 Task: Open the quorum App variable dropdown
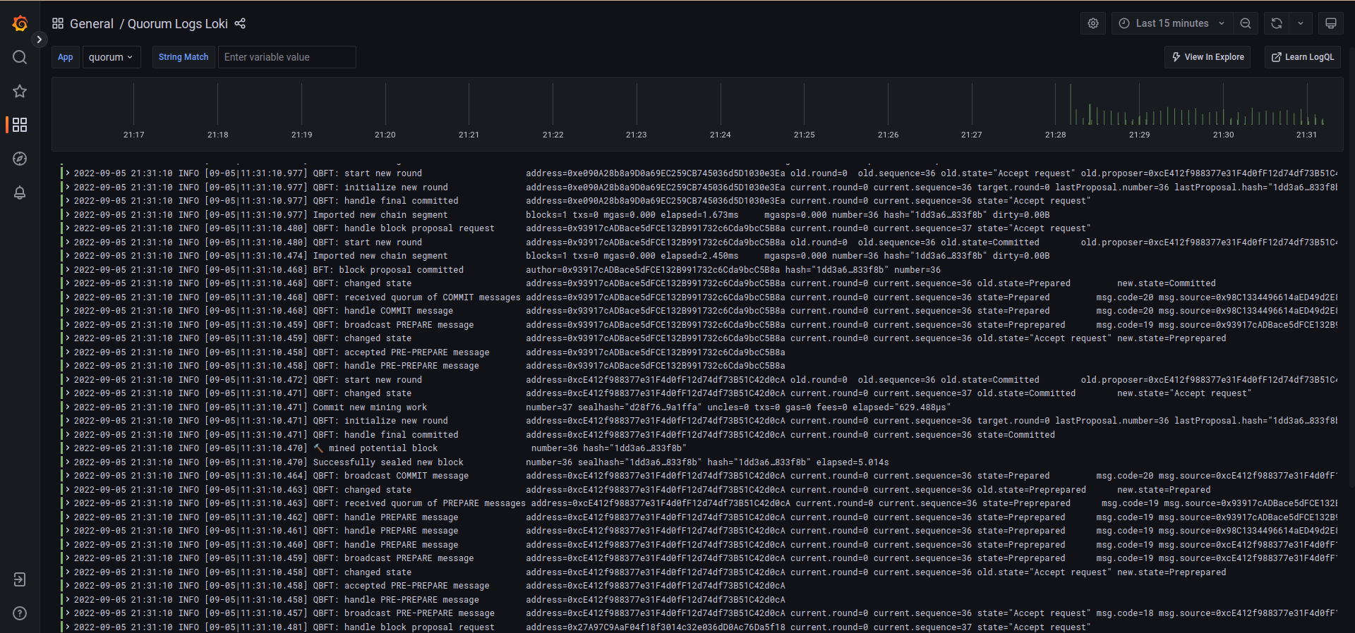pos(111,57)
